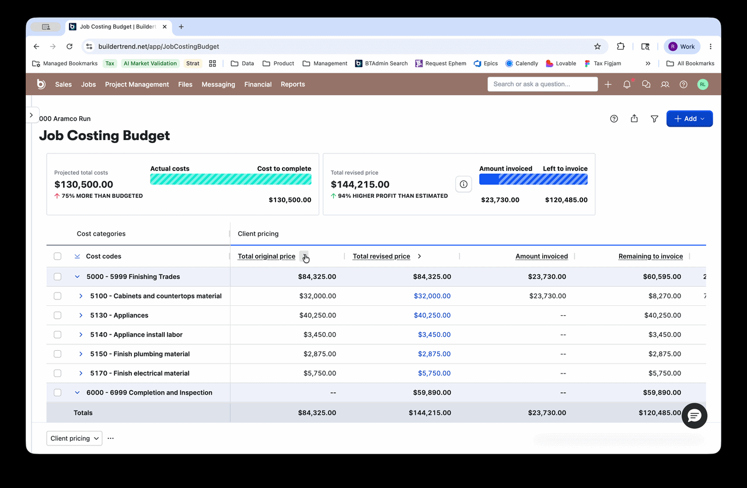This screenshot has width=747, height=488.
Task: Expand the 5130 - Appliances row
Action: pos(81,315)
